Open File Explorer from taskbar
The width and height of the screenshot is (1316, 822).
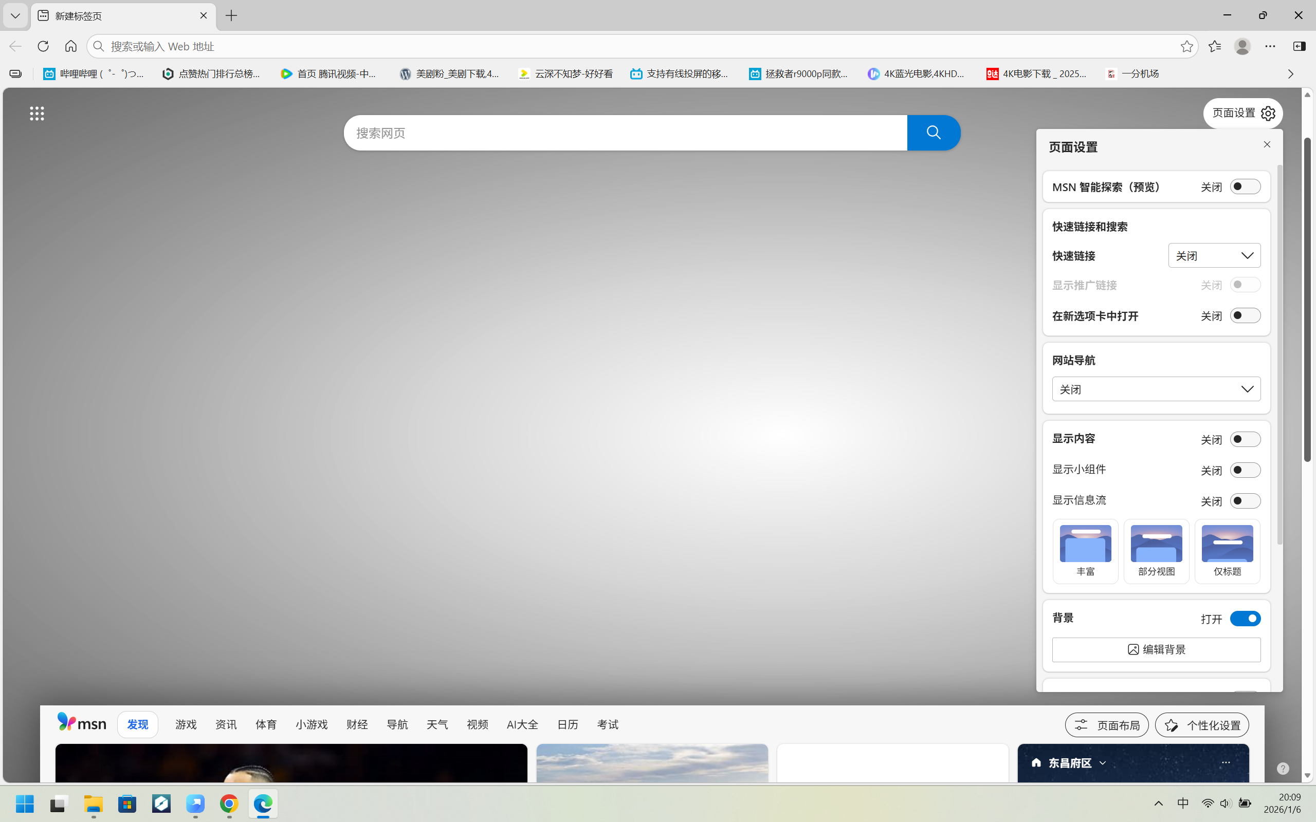coord(94,804)
